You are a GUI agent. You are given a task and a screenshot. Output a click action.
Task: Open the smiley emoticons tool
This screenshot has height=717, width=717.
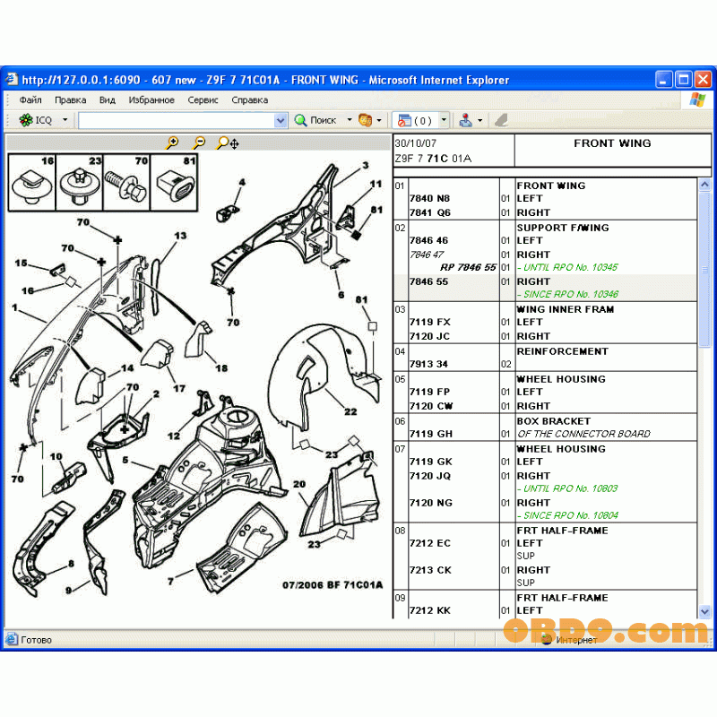point(366,119)
